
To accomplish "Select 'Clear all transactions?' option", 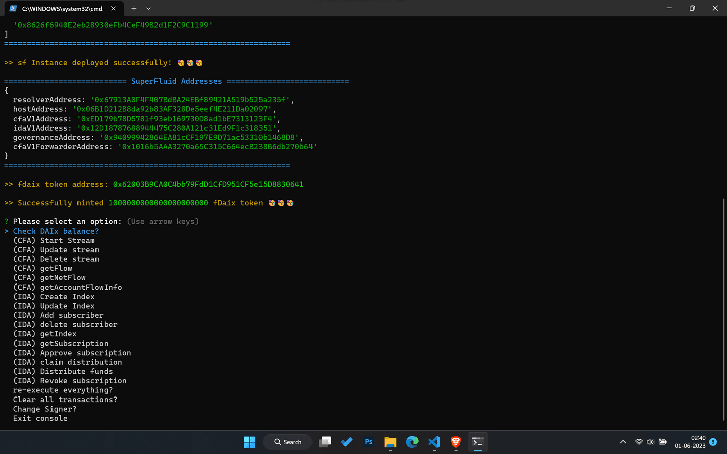I will point(65,400).
